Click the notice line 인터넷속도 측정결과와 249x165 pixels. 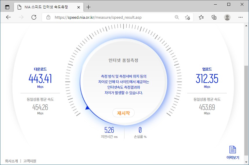click(124, 87)
